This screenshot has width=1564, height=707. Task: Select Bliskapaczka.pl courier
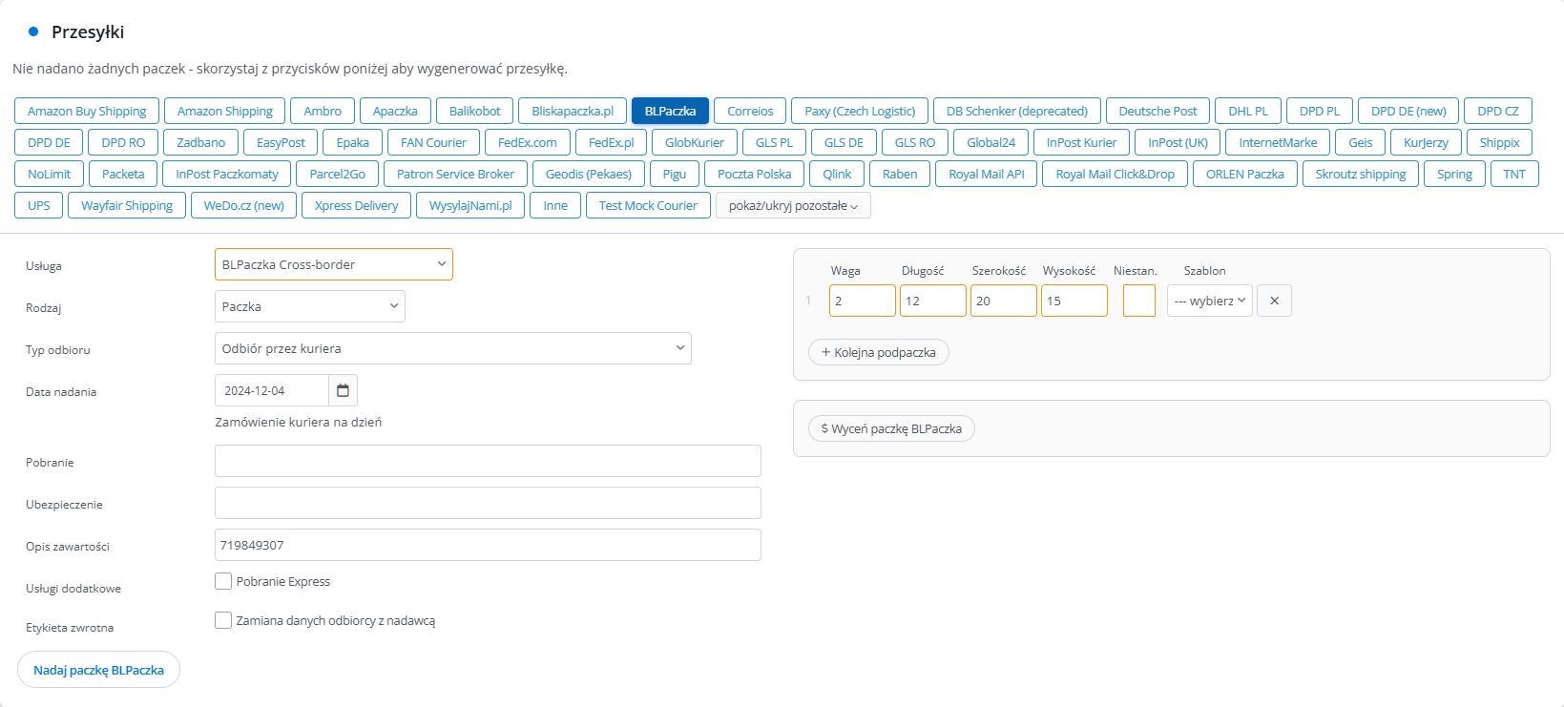coord(573,111)
